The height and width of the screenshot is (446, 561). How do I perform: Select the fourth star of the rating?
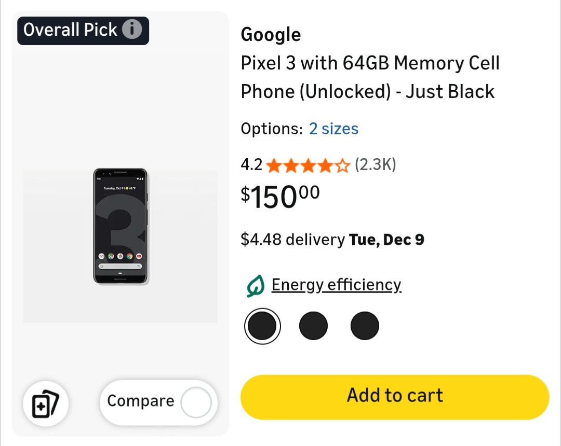[x=326, y=165]
